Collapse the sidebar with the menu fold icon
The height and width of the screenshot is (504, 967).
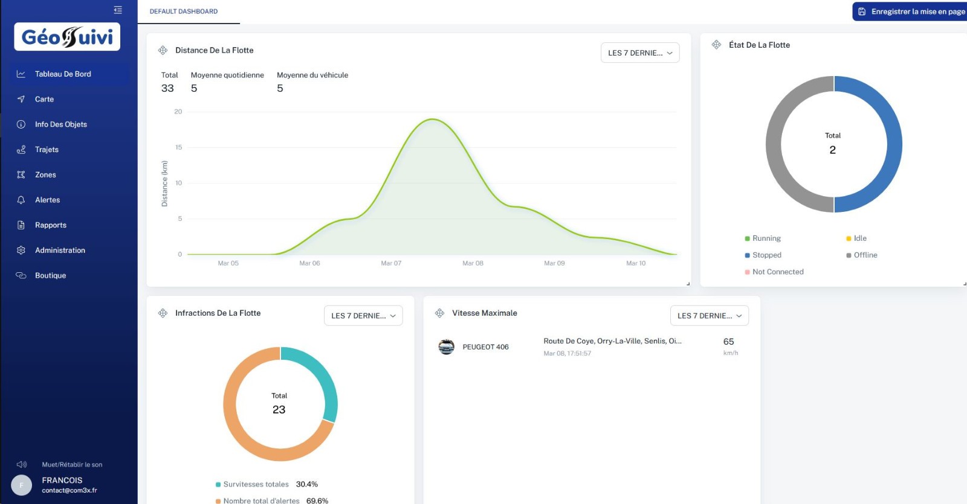coord(118,10)
